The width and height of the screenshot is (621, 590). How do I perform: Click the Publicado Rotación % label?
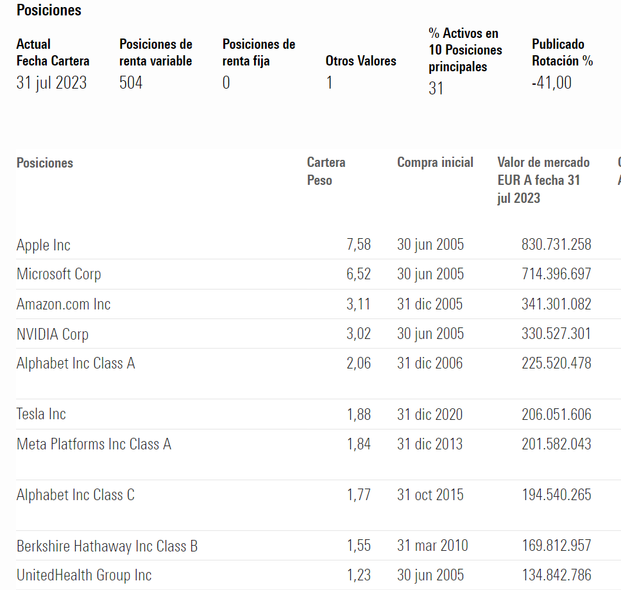pos(562,52)
